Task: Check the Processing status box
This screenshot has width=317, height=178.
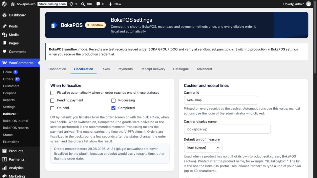Action: 114,100
